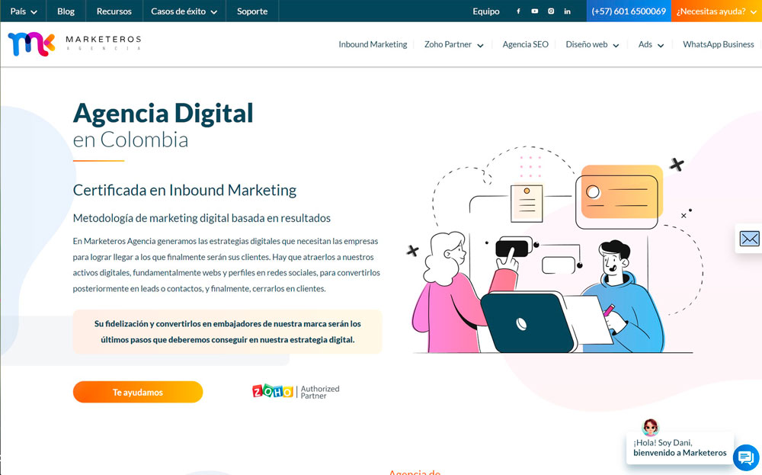Open the blue chat bubble icon

(745, 457)
